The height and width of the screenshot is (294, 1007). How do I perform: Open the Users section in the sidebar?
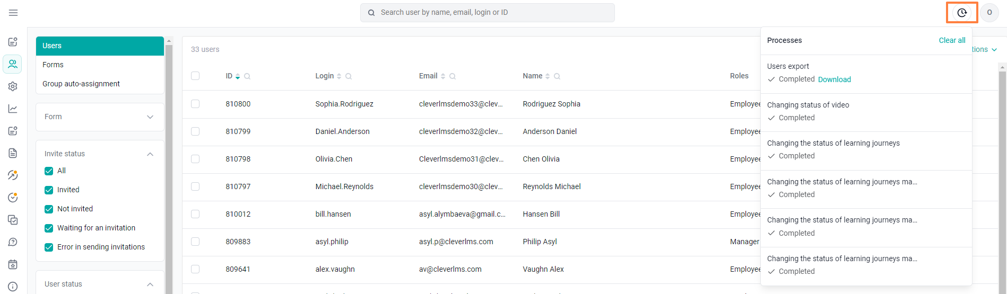coord(13,64)
